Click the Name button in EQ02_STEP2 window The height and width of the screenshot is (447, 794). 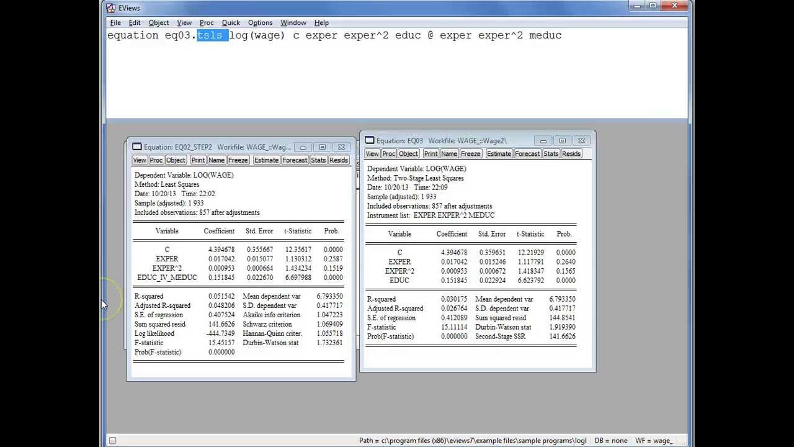tap(216, 160)
